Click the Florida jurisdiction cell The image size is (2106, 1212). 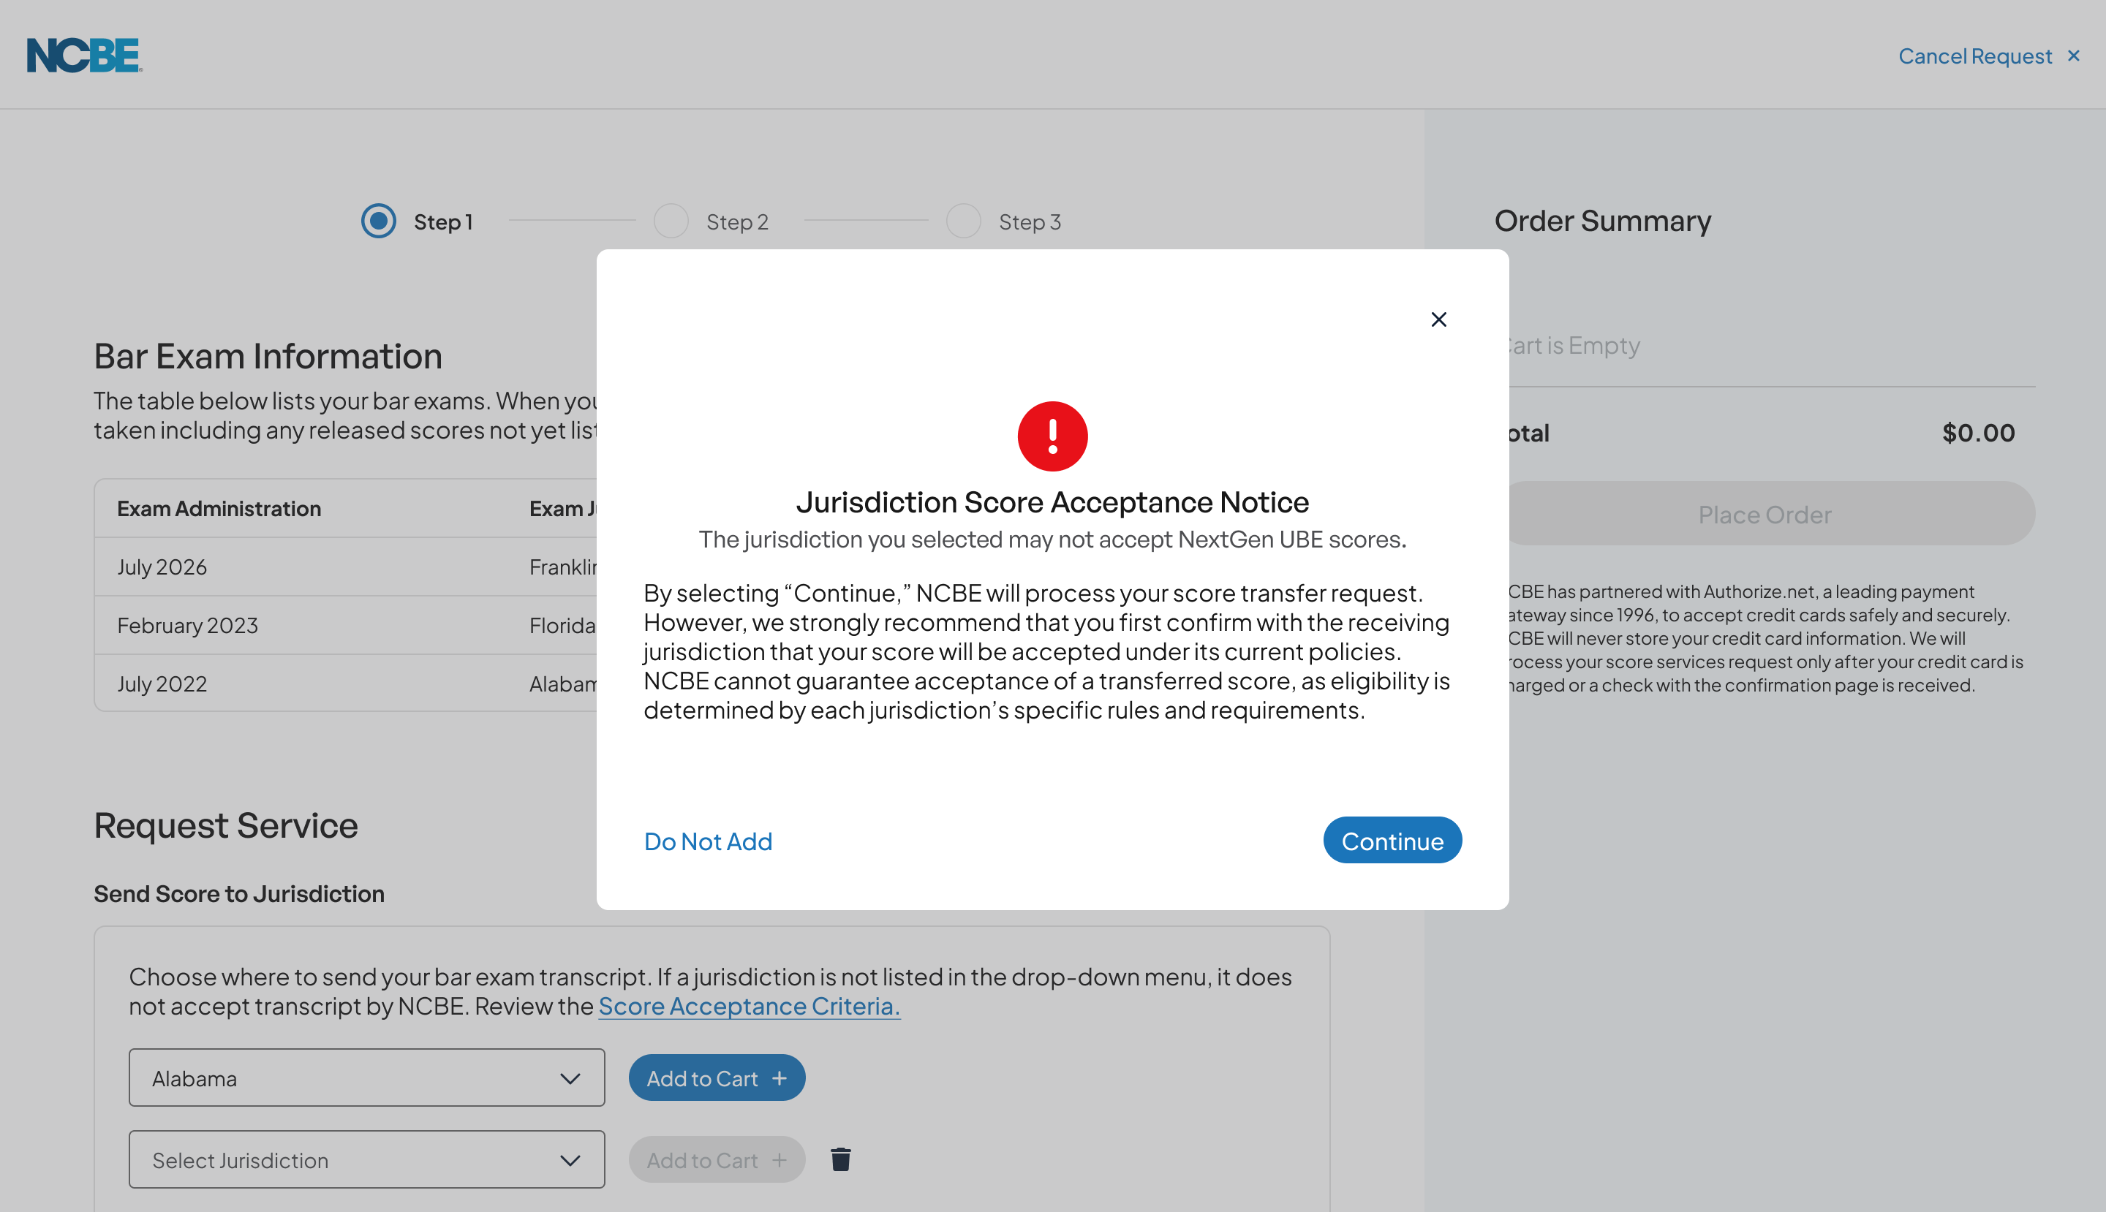point(562,625)
